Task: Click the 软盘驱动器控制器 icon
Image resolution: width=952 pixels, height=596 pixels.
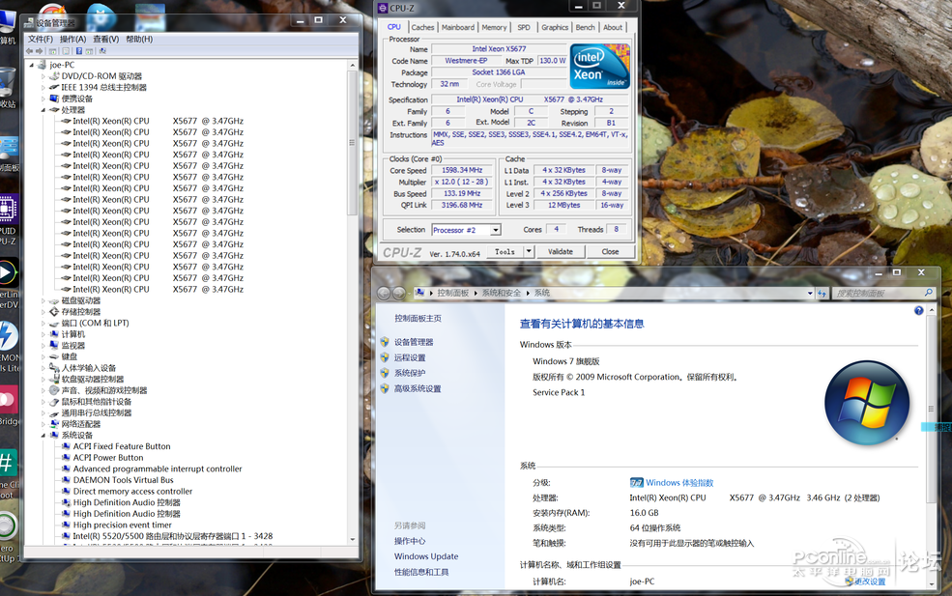Action: (x=54, y=379)
